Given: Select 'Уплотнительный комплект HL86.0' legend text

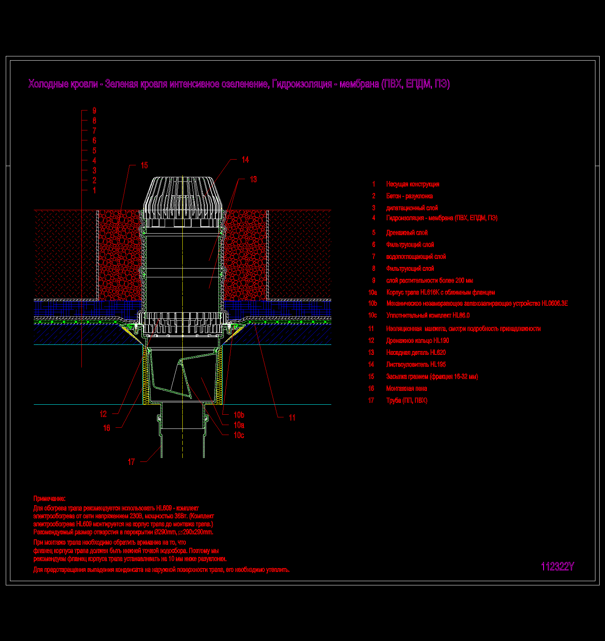Looking at the screenshot, I should point(428,315).
